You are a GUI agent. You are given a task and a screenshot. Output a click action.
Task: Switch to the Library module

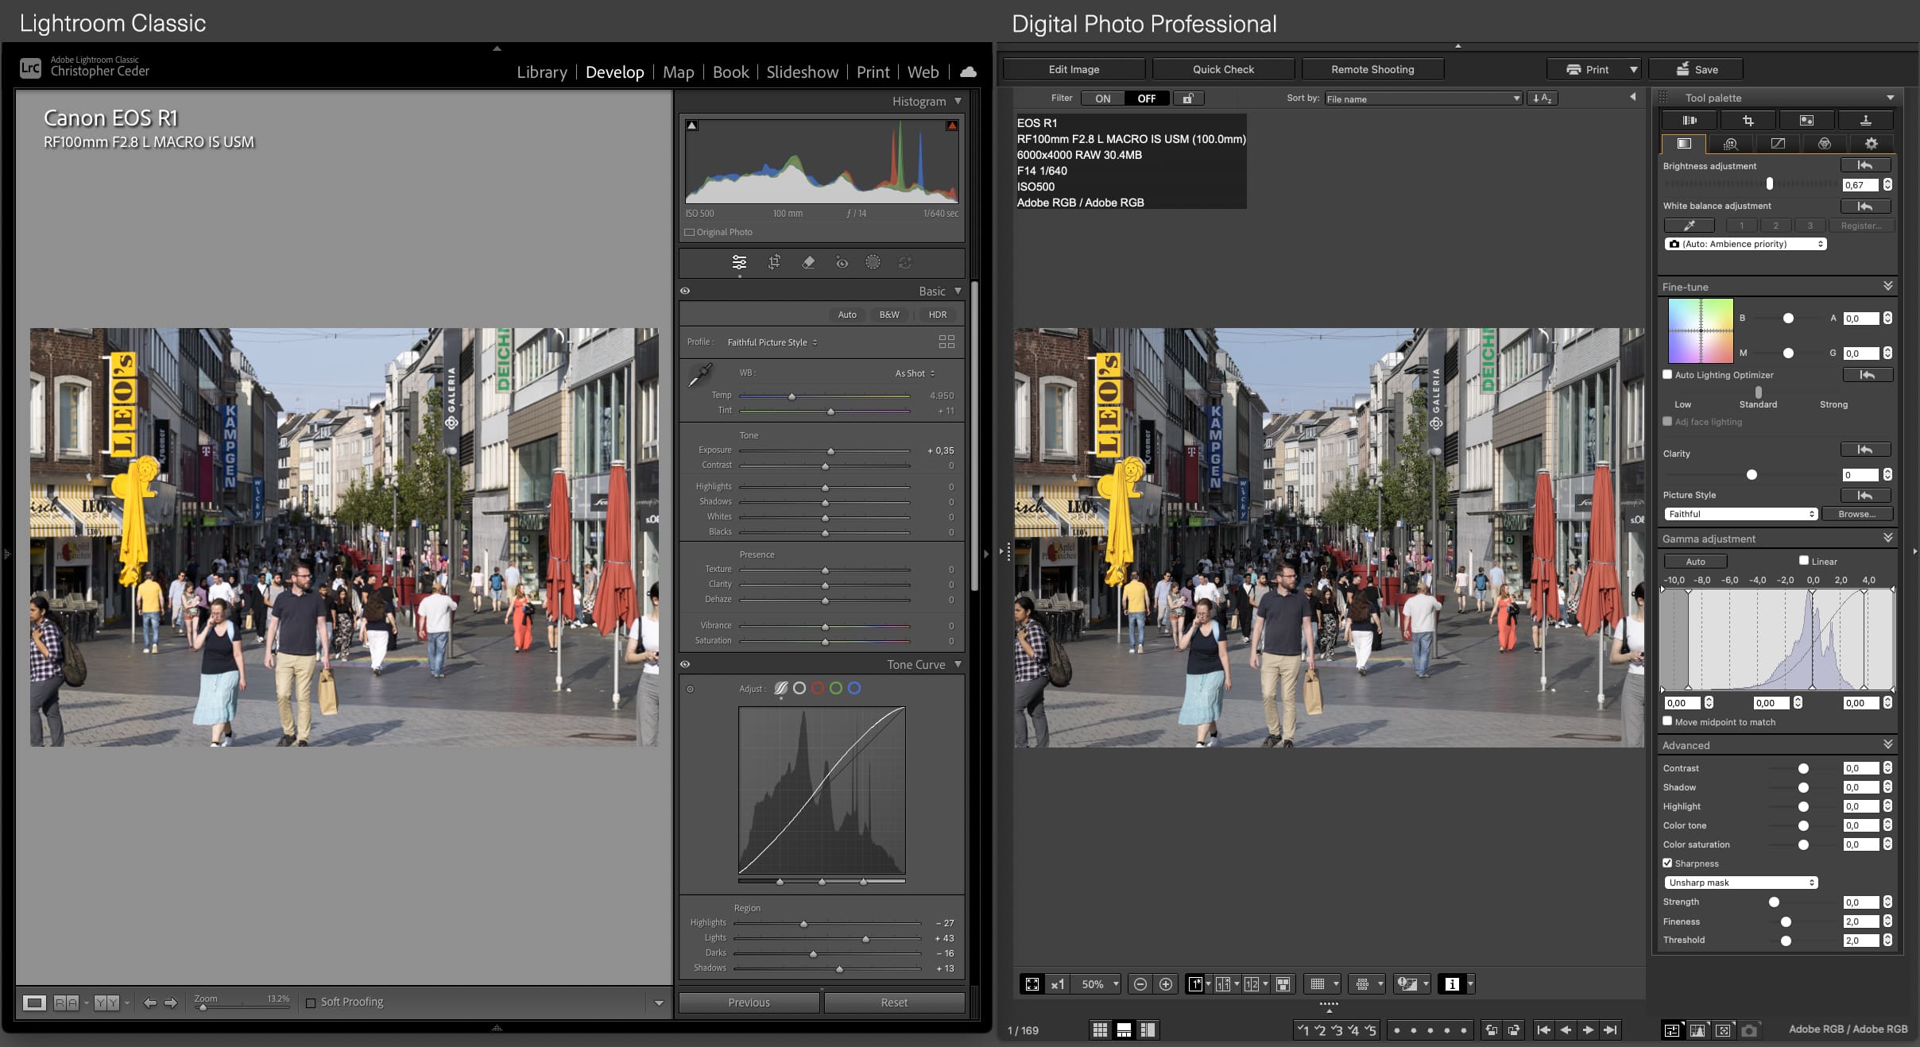[x=542, y=72]
